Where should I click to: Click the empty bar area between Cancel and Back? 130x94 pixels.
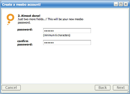(58, 88)
